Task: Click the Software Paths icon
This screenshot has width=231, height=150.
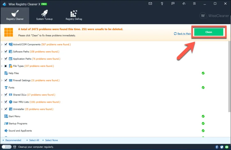Action: pos(11,51)
